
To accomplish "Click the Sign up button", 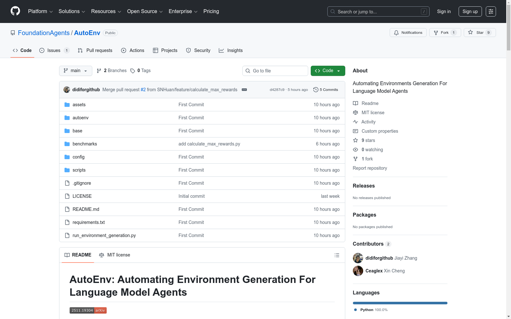I will (x=470, y=11).
